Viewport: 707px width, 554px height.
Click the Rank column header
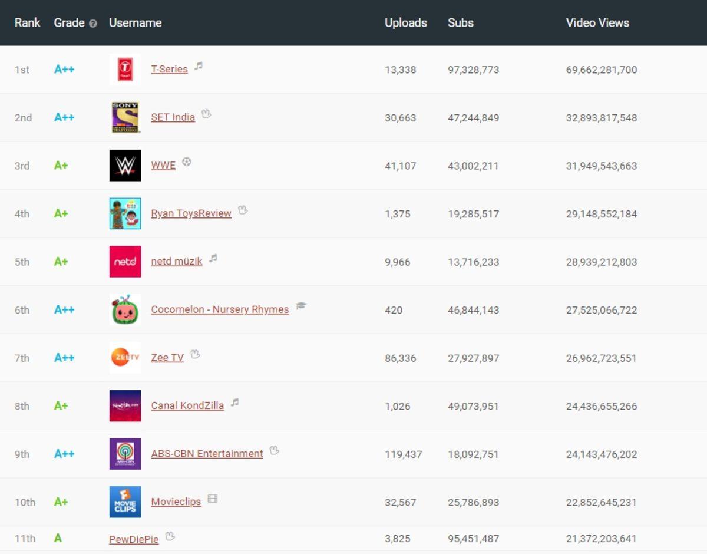coord(27,23)
